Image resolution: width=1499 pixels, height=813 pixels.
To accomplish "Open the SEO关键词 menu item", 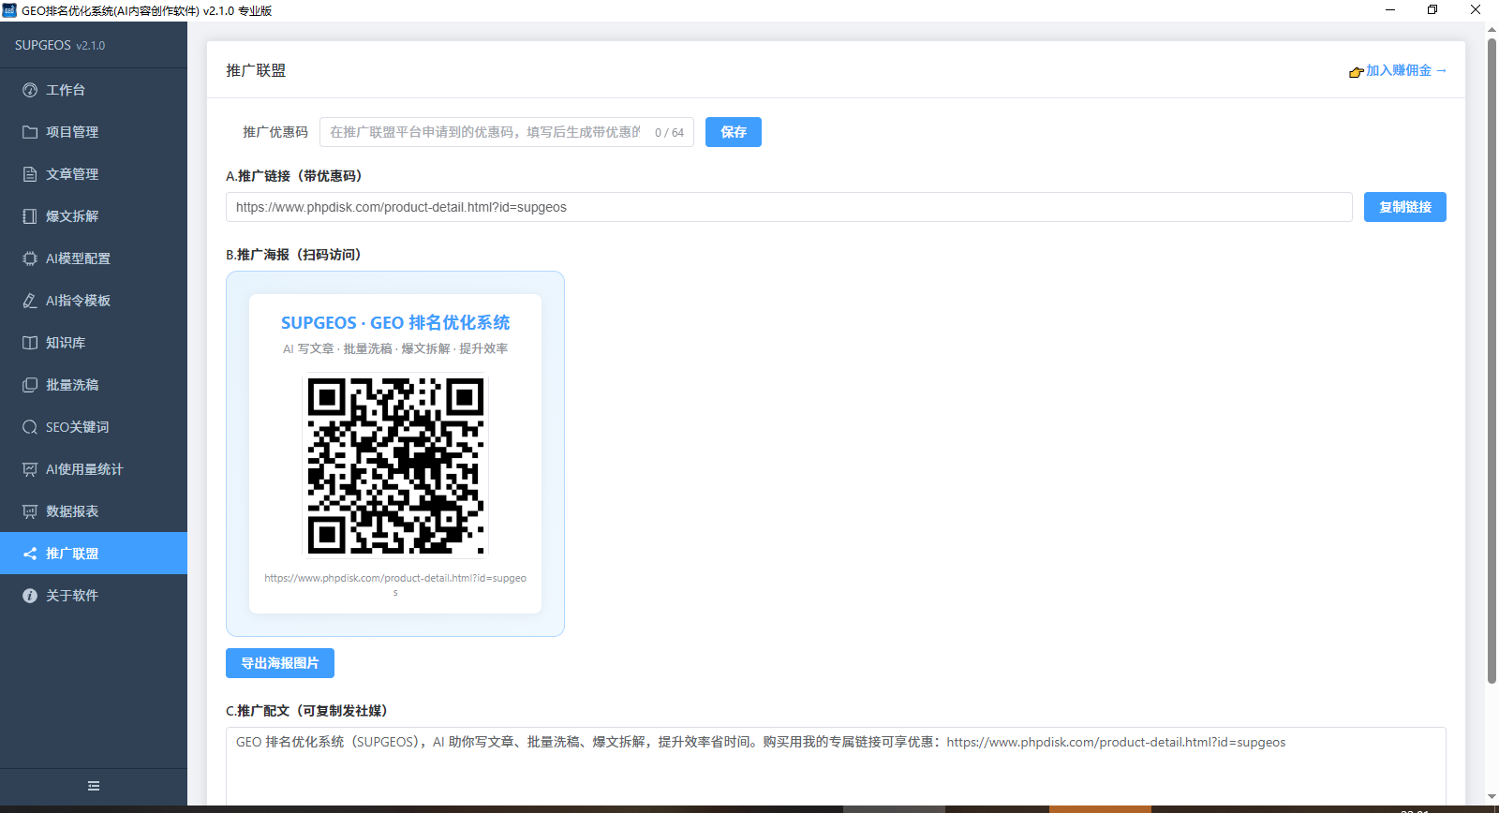I will pos(94,427).
